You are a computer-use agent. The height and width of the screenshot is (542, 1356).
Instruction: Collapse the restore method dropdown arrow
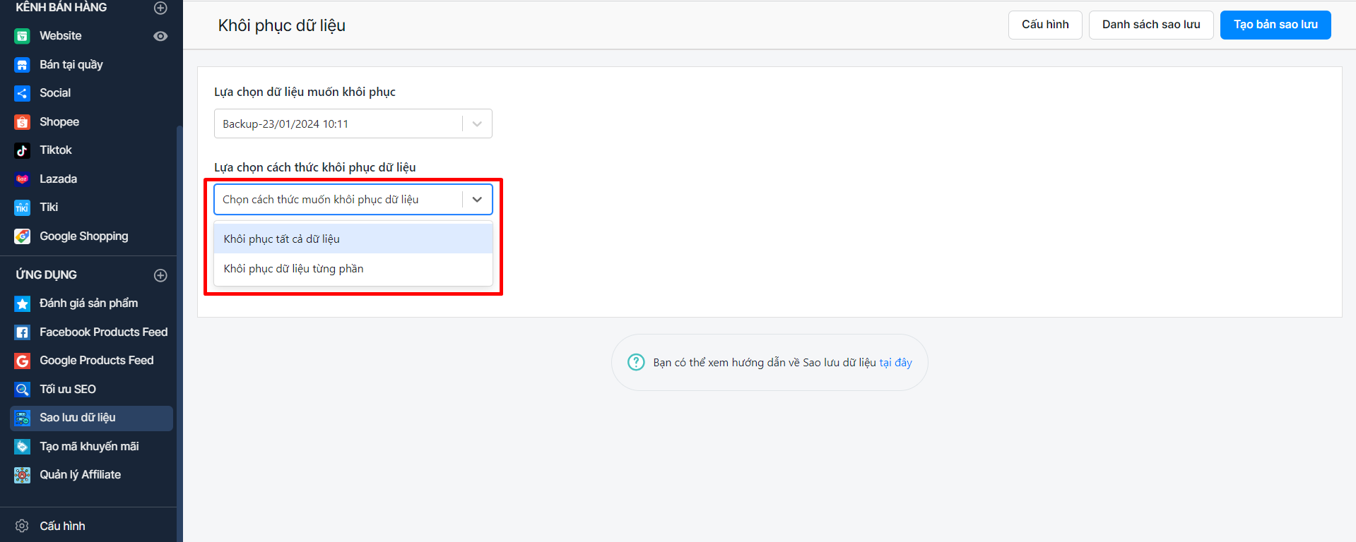(x=477, y=199)
